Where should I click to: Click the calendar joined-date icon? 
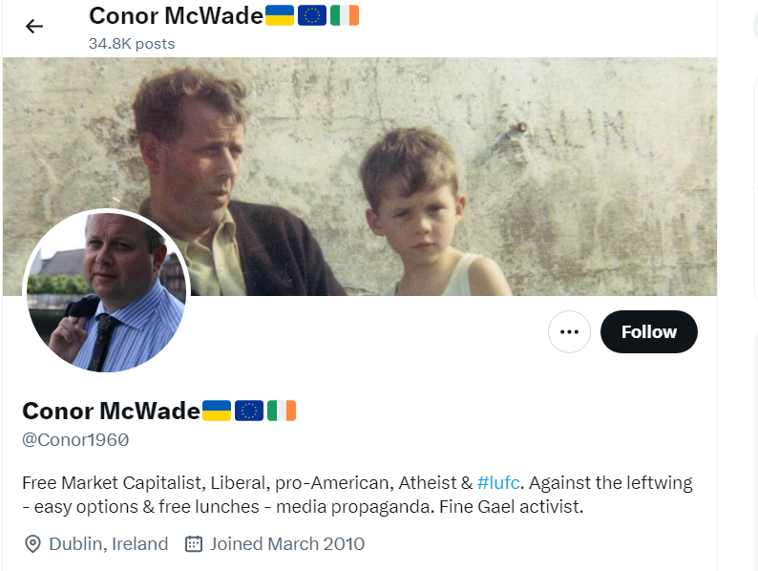194,544
